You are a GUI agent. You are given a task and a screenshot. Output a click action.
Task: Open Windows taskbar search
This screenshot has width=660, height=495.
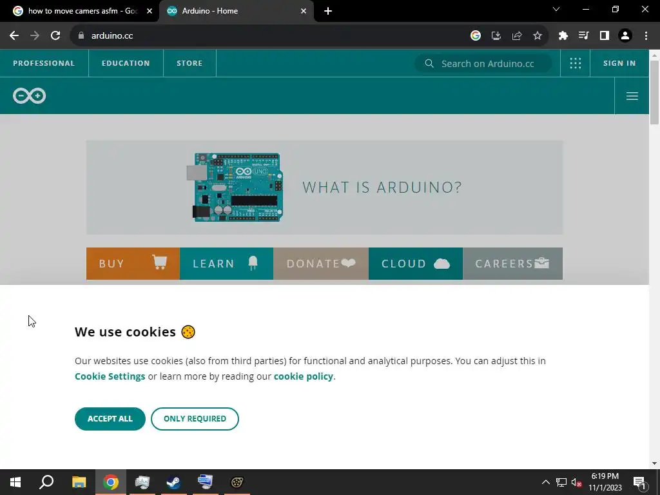[x=46, y=482]
